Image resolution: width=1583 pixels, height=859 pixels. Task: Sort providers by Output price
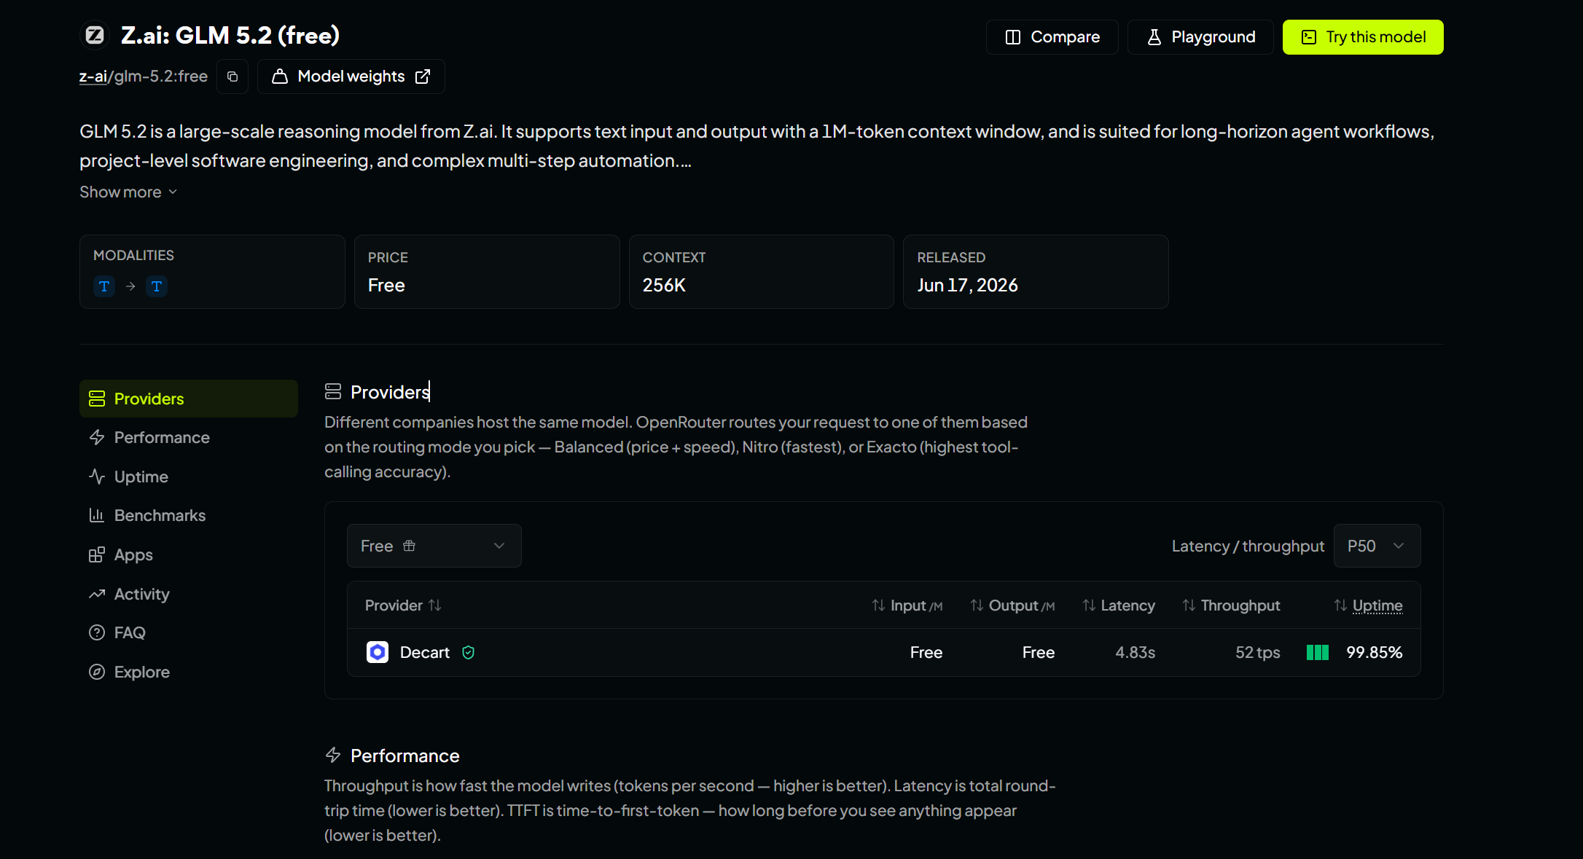(x=1012, y=605)
